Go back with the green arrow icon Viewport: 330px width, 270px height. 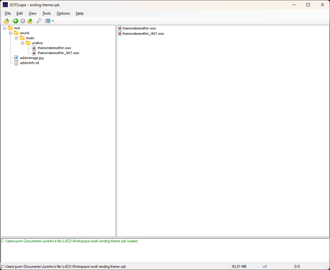pos(16,21)
